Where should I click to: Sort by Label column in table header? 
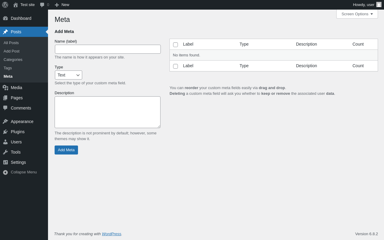pyautogui.click(x=188, y=44)
